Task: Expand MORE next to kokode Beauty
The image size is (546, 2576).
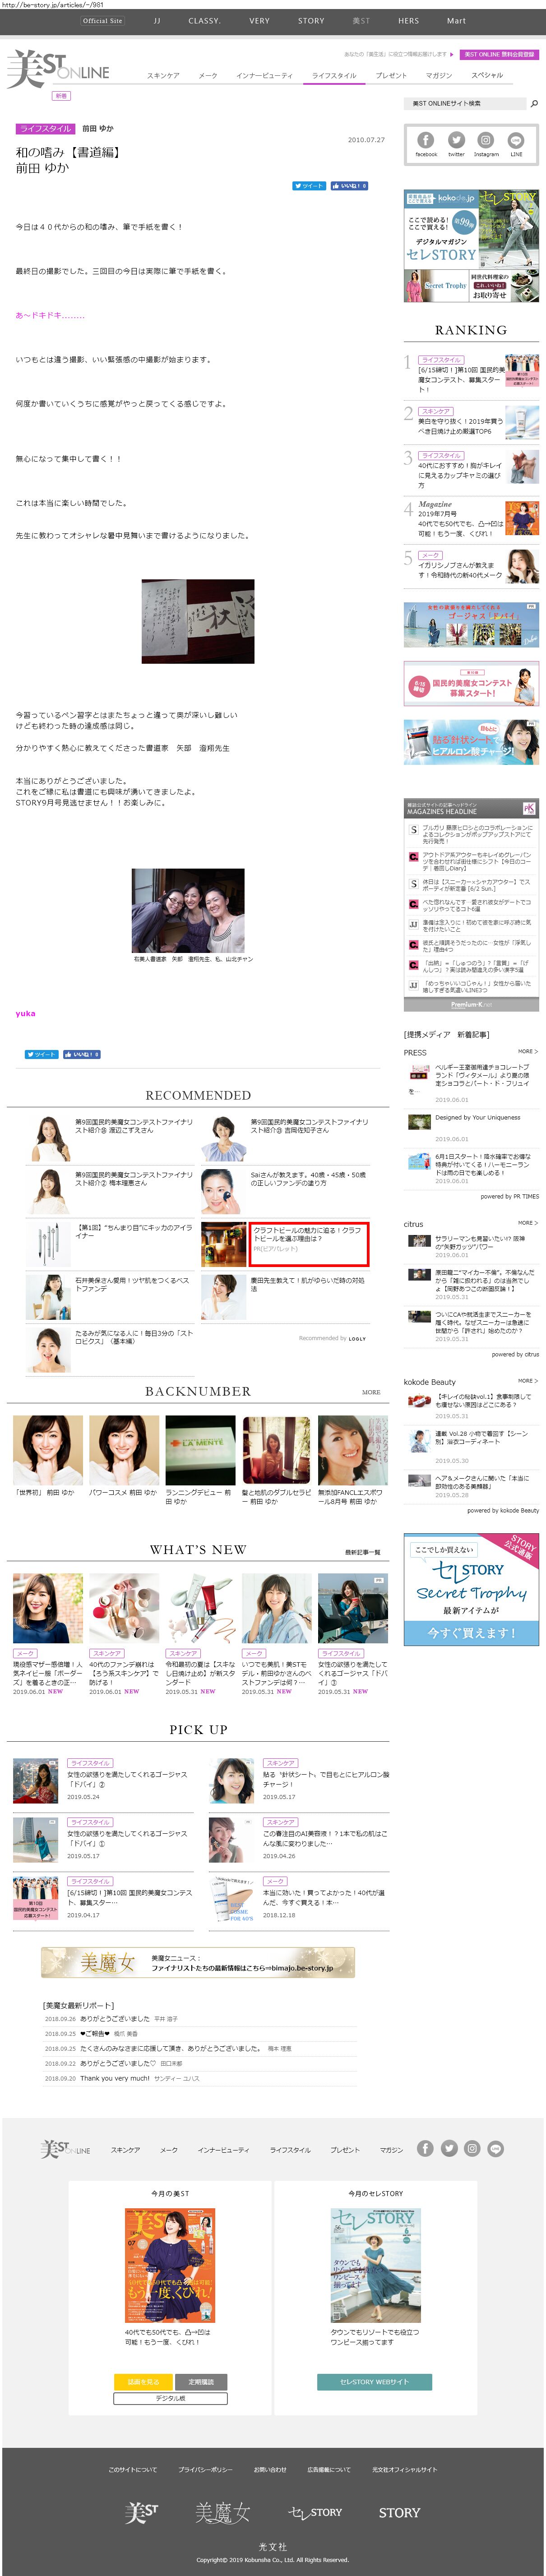Action: tap(527, 1381)
